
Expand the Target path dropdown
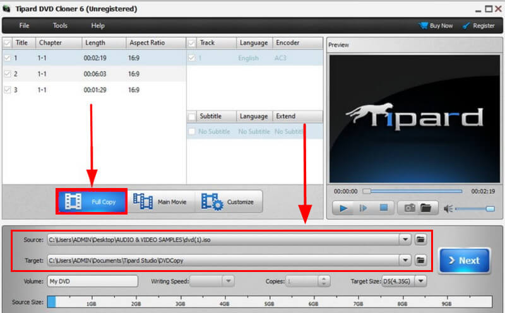[x=405, y=260]
